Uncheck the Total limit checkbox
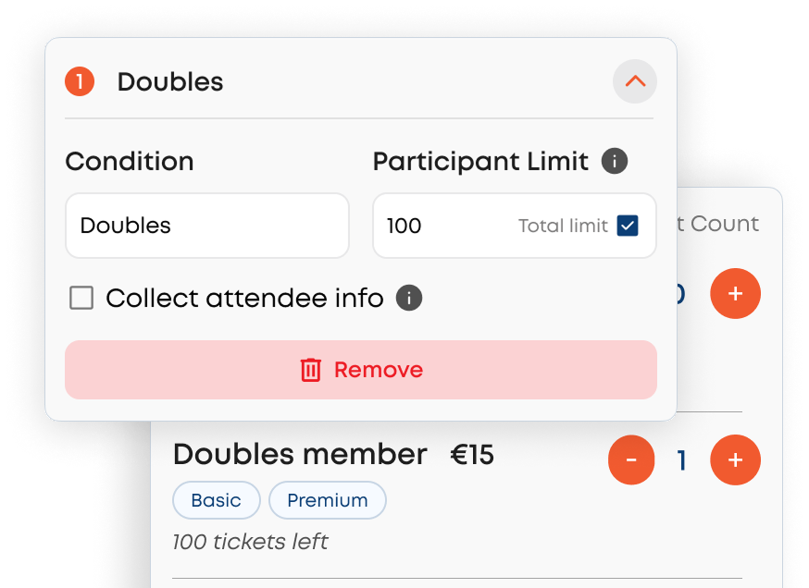The width and height of the screenshot is (809, 588). click(x=628, y=226)
